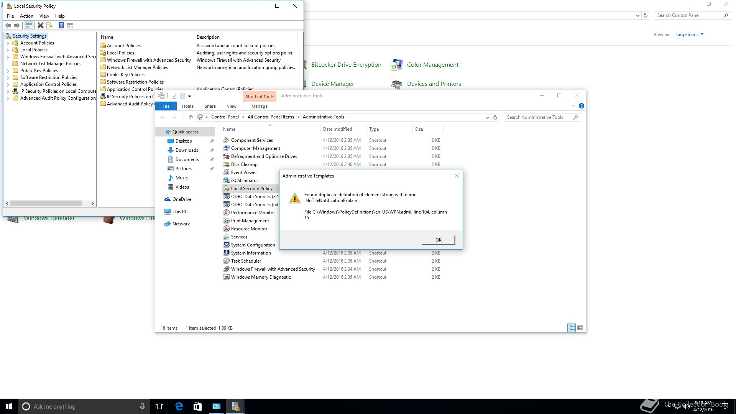The height and width of the screenshot is (414, 736).
Task: Open explorer Help question-mark icon
Action: [x=581, y=106]
